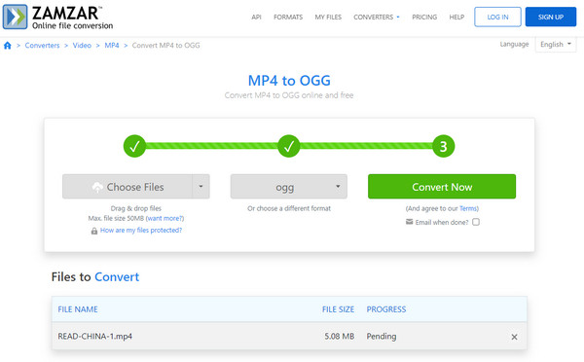Viewport: 584px width, 362px height.
Task: Click the first step checkmark circle
Action: pyautogui.click(x=134, y=146)
